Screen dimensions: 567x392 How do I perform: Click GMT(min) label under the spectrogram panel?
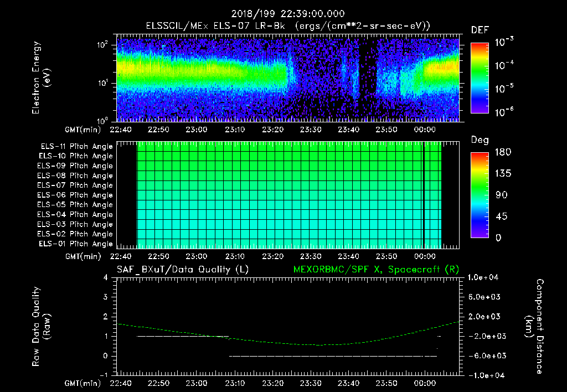(83, 130)
